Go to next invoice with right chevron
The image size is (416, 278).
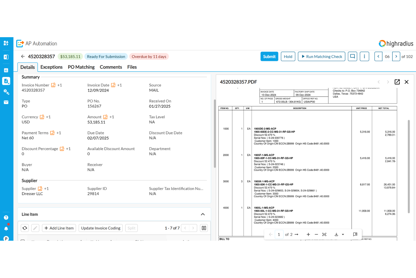[396, 56]
